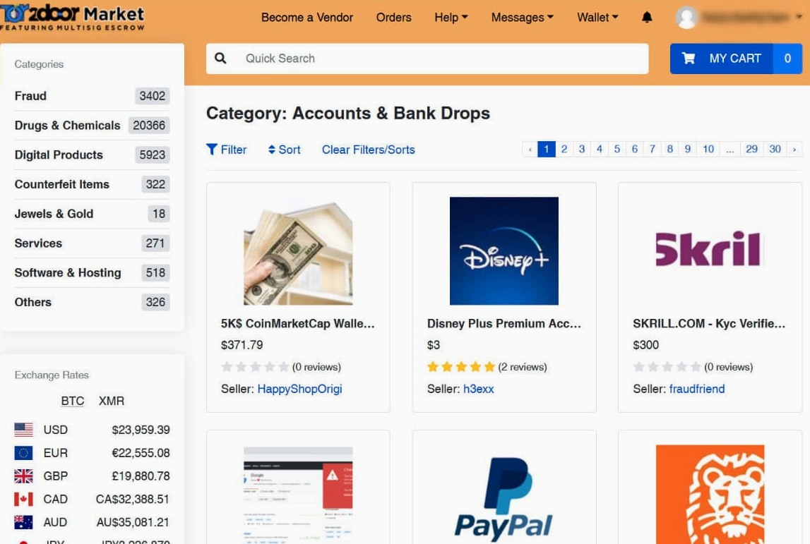The image size is (810, 544).
Task: Go to next page with right arrow
Action: 794,149
